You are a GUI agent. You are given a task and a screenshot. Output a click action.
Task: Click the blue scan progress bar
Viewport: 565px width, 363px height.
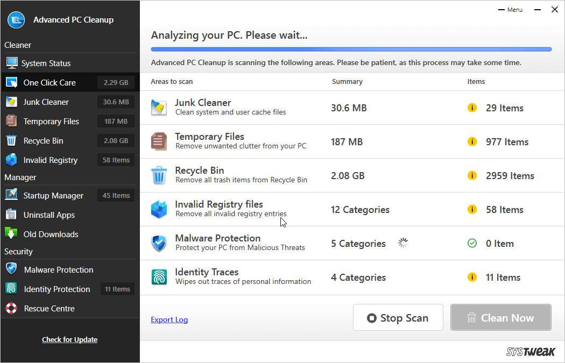351,49
